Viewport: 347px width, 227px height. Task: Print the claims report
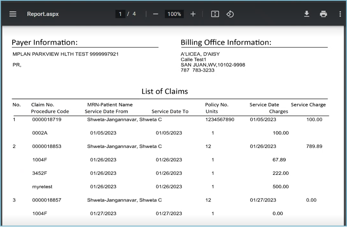(x=323, y=14)
